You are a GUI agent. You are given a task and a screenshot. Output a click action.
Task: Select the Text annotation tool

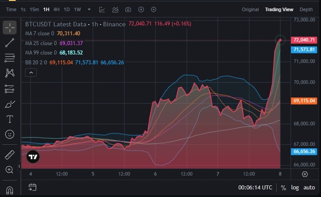coord(9,119)
